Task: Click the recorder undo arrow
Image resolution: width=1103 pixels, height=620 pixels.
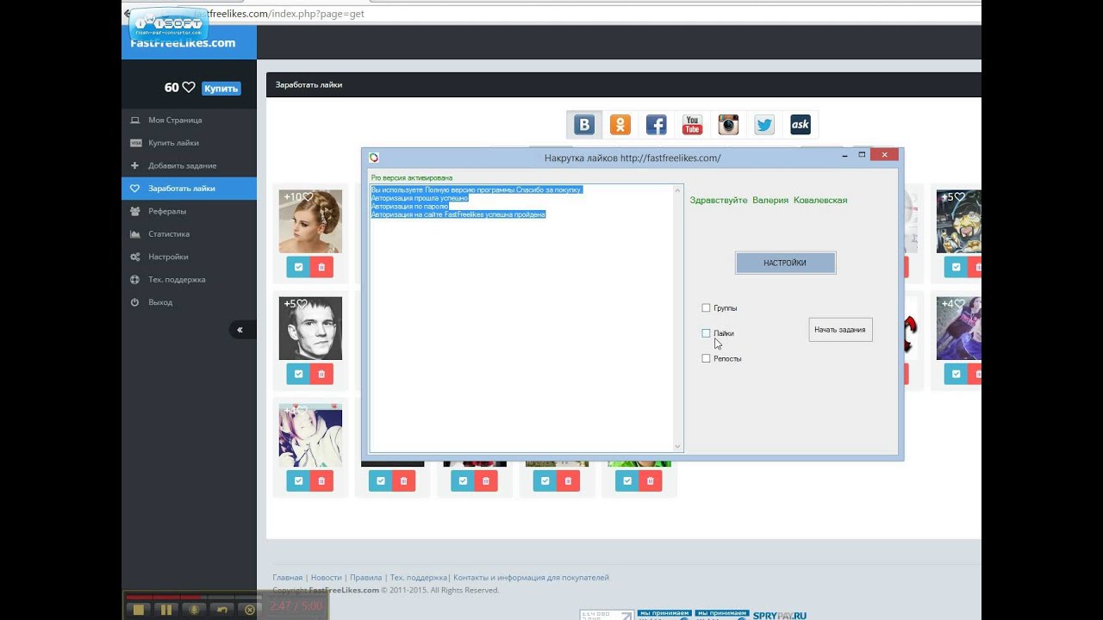Action: coord(222,610)
